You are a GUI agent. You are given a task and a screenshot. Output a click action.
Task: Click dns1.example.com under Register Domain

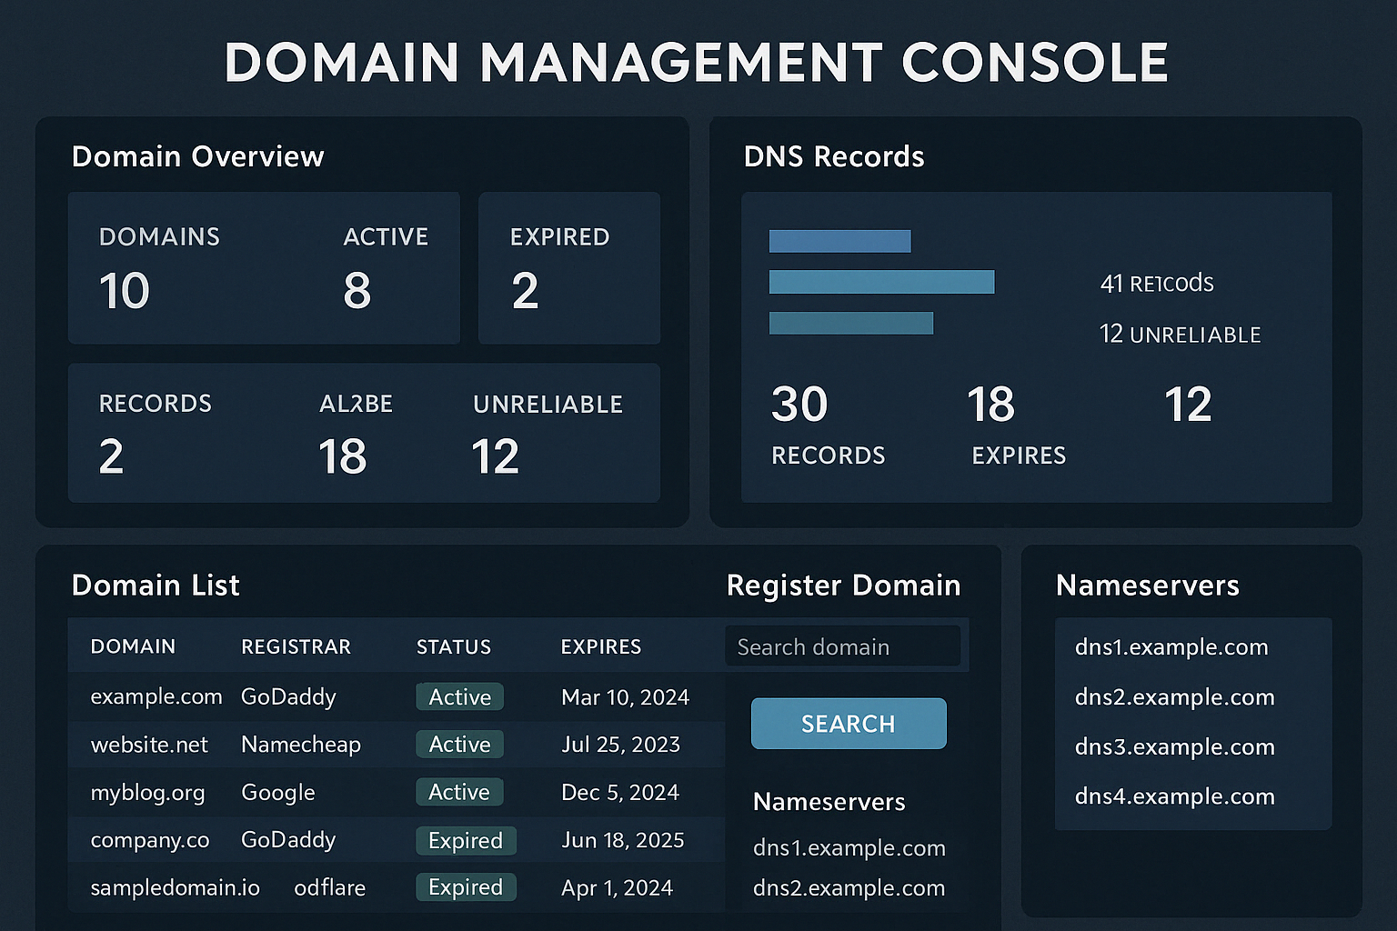[x=849, y=848]
